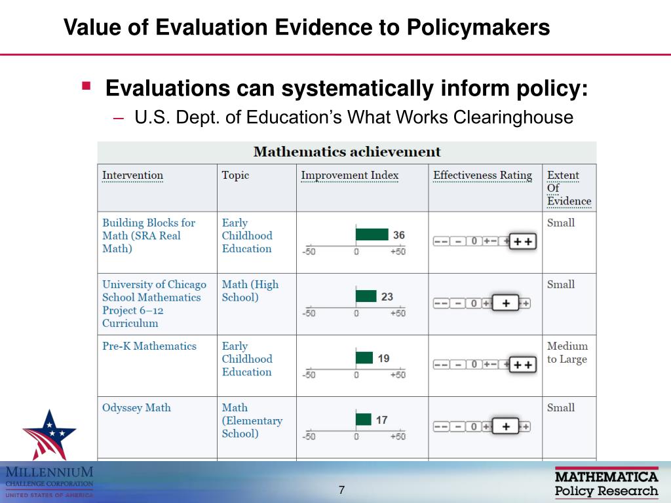Open University of Chicago School Mathematics Project link
Screen dimensions: 671x503
[154, 304]
